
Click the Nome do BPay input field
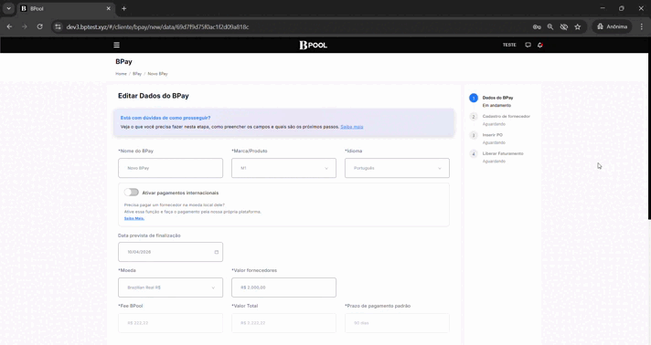coord(170,168)
